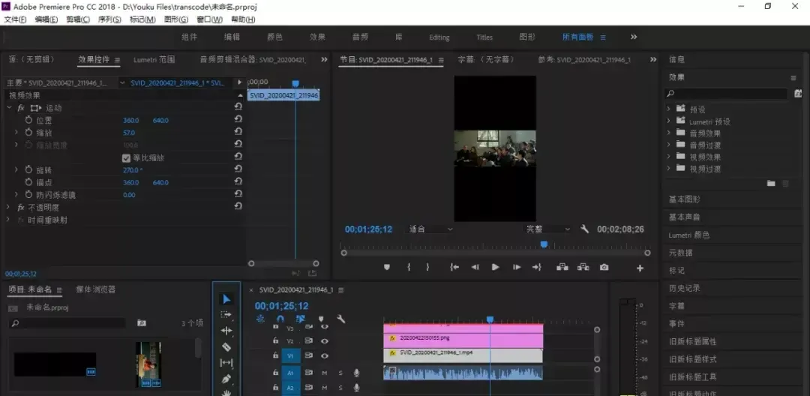Click voice-over record mic on A1

(x=356, y=372)
